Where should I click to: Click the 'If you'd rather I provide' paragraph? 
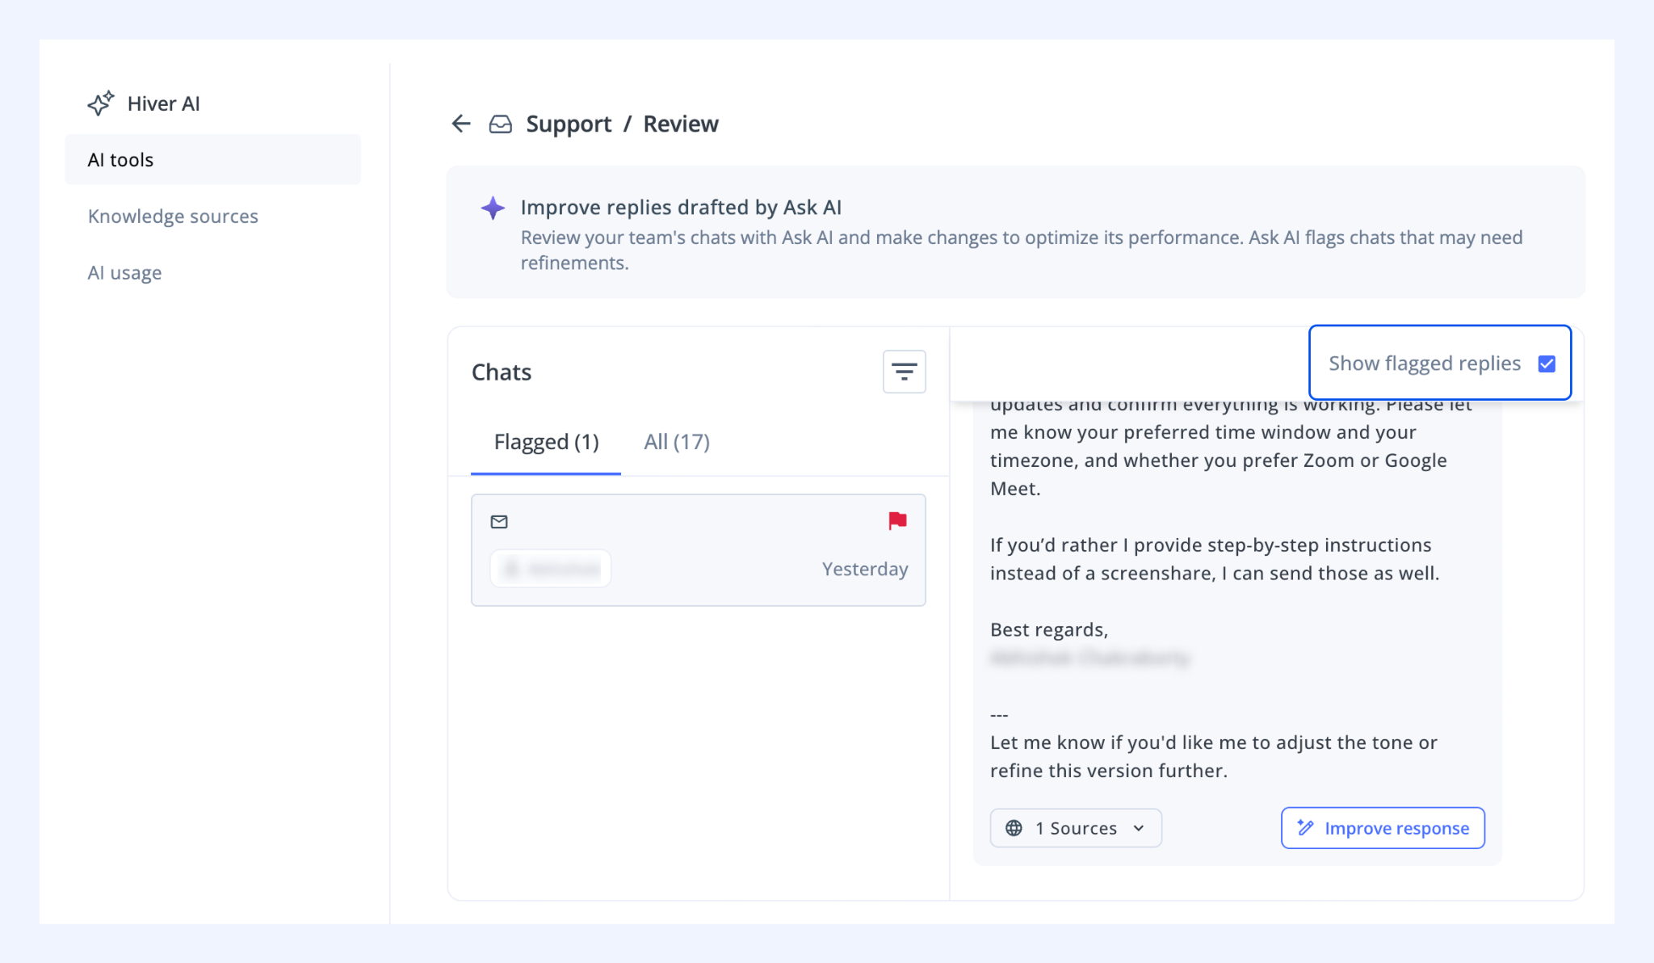click(x=1215, y=559)
